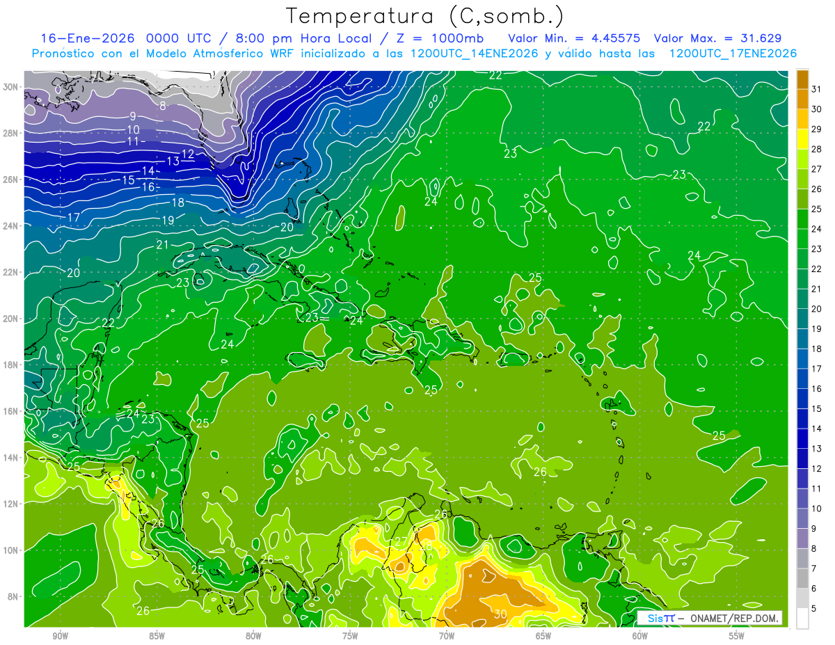Click the contour label 17 on the map
The height and width of the screenshot is (645, 835).
[x=74, y=218]
